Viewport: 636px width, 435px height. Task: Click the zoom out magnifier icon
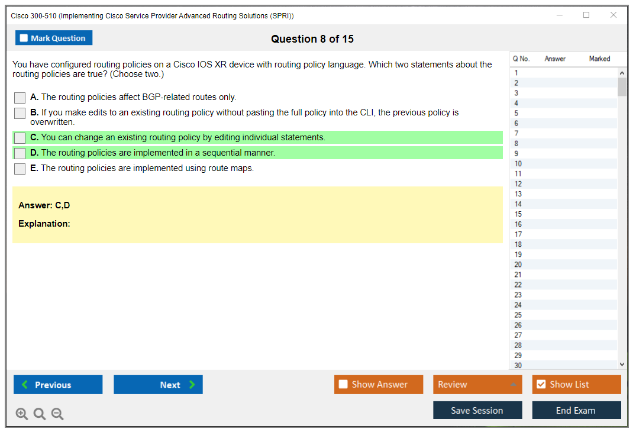57,414
